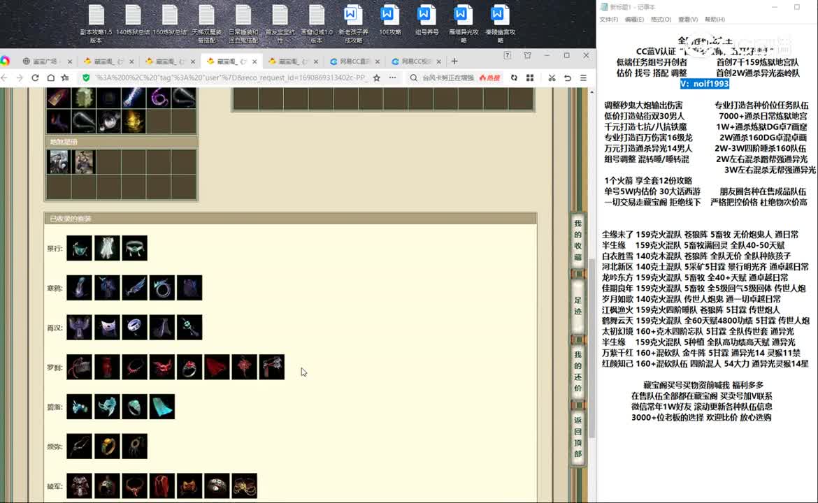The image size is (818, 503).
Task: Click the 热搜 hot search badge in toolbar
Action: 490,78
